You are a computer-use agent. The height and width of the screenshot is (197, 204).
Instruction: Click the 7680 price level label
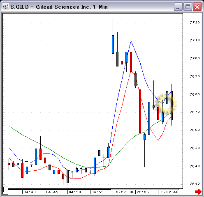(x=195, y=94)
